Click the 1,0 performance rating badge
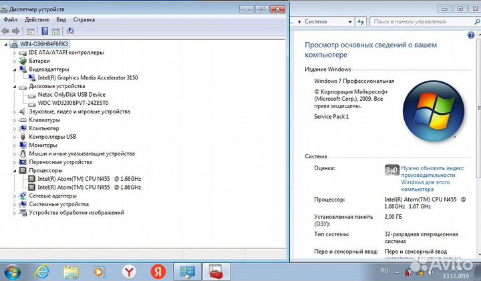This screenshot has width=481, height=281. [x=392, y=170]
